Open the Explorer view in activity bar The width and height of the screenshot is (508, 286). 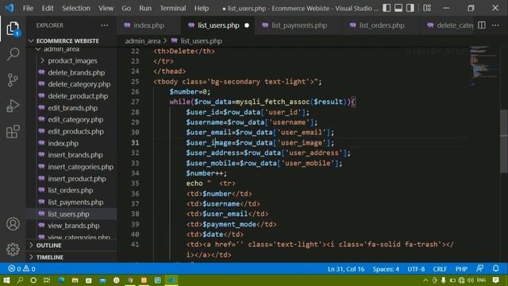13,29
